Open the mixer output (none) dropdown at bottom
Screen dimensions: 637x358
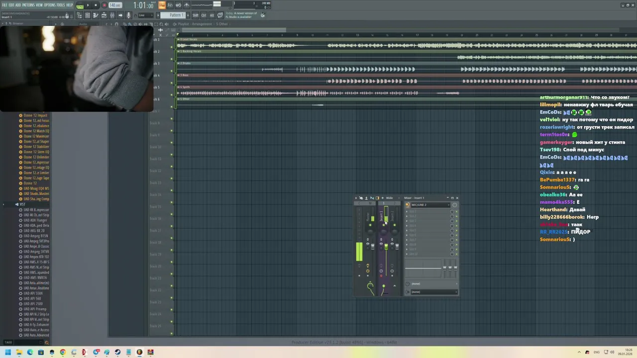click(x=434, y=292)
